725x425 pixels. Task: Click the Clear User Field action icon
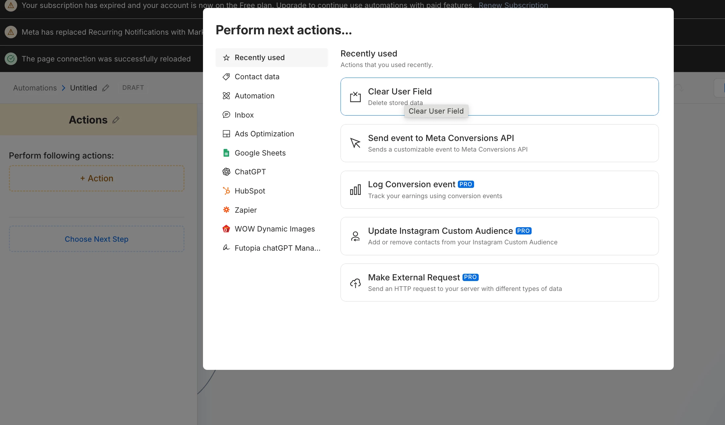pyautogui.click(x=355, y=97)
